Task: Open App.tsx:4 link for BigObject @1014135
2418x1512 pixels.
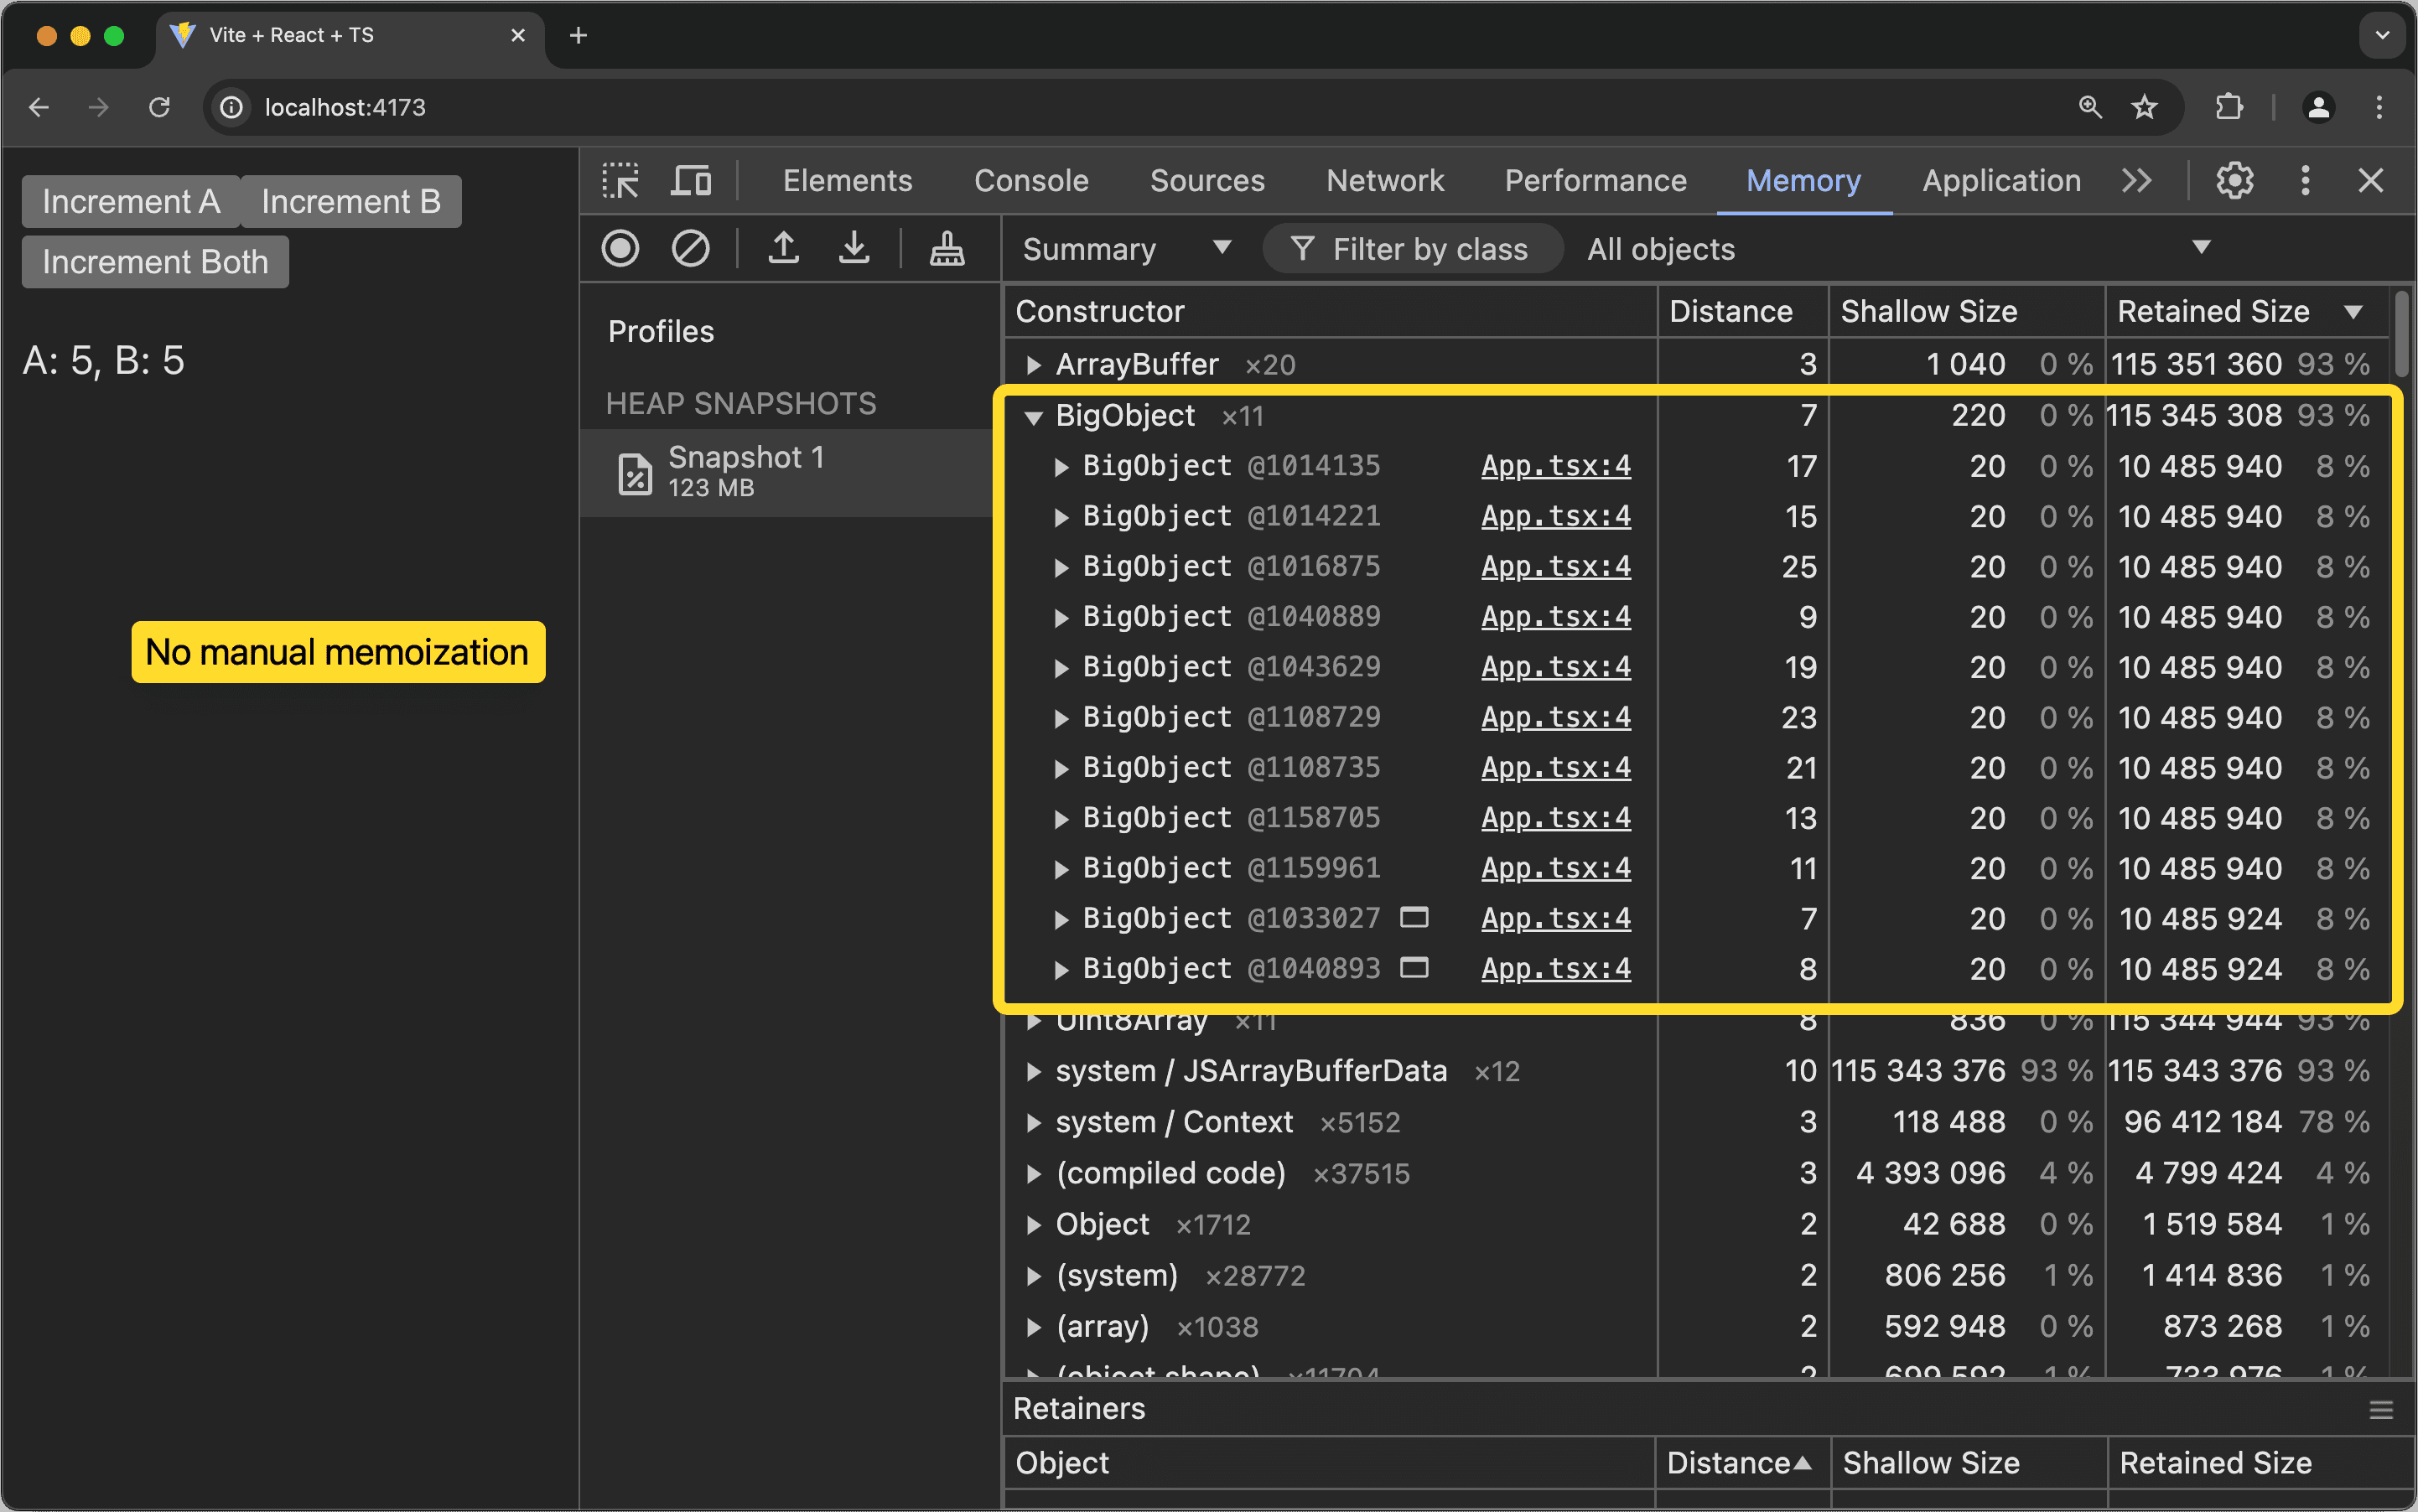Action: tap(1554, 466)
